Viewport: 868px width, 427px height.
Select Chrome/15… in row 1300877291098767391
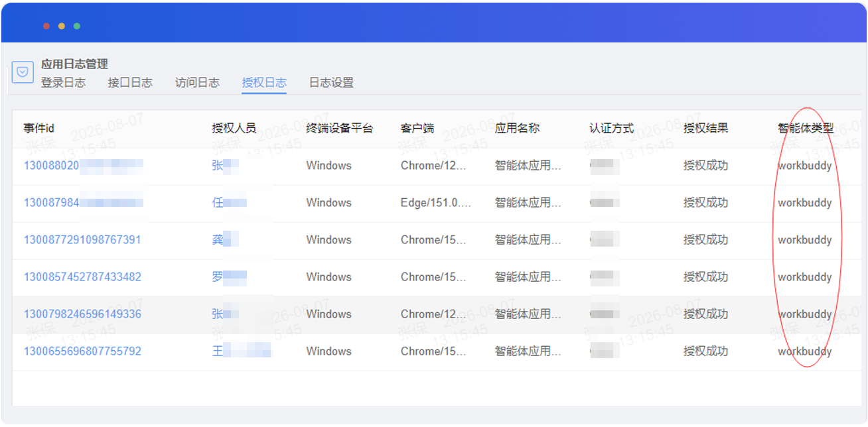(433, 240)
